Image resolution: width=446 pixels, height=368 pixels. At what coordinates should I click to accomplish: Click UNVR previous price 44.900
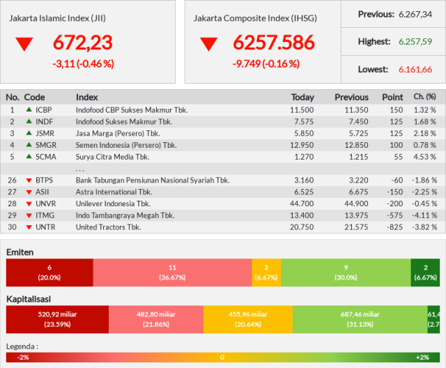[356, 204]
